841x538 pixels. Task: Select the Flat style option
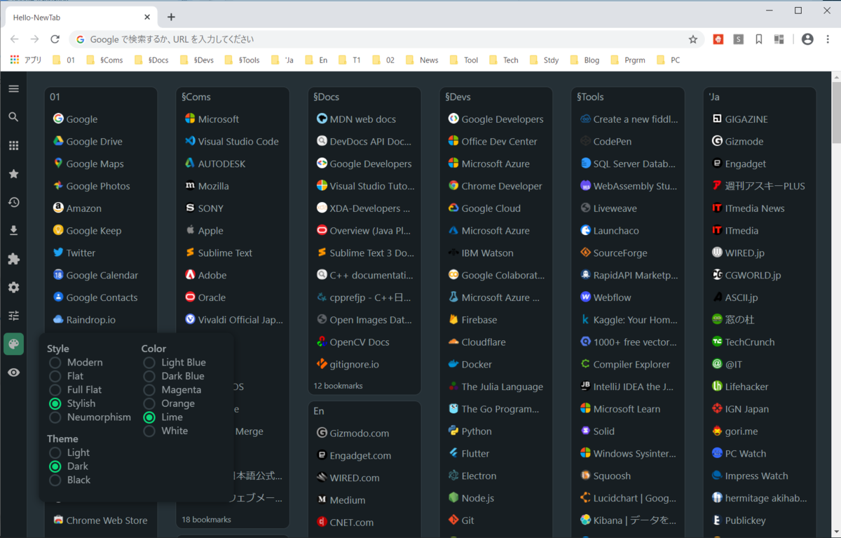pos(67,376)
